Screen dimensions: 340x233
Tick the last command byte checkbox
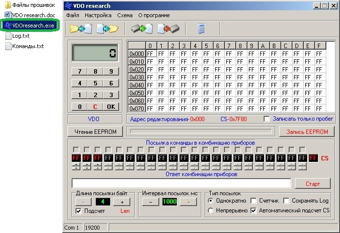click(x=302, y=150)
